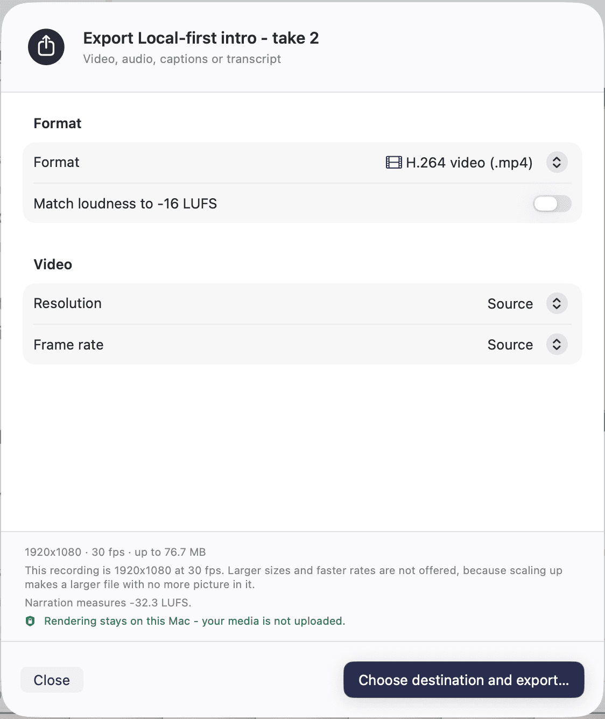Click the export share icon in header
This screenshot has height=719, width=605.
click(46, 47)
